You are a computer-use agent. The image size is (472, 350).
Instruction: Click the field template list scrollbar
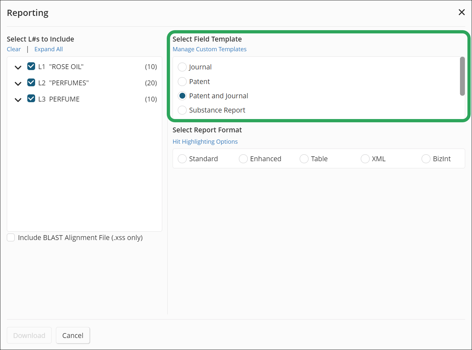click(x=462, y=76)
